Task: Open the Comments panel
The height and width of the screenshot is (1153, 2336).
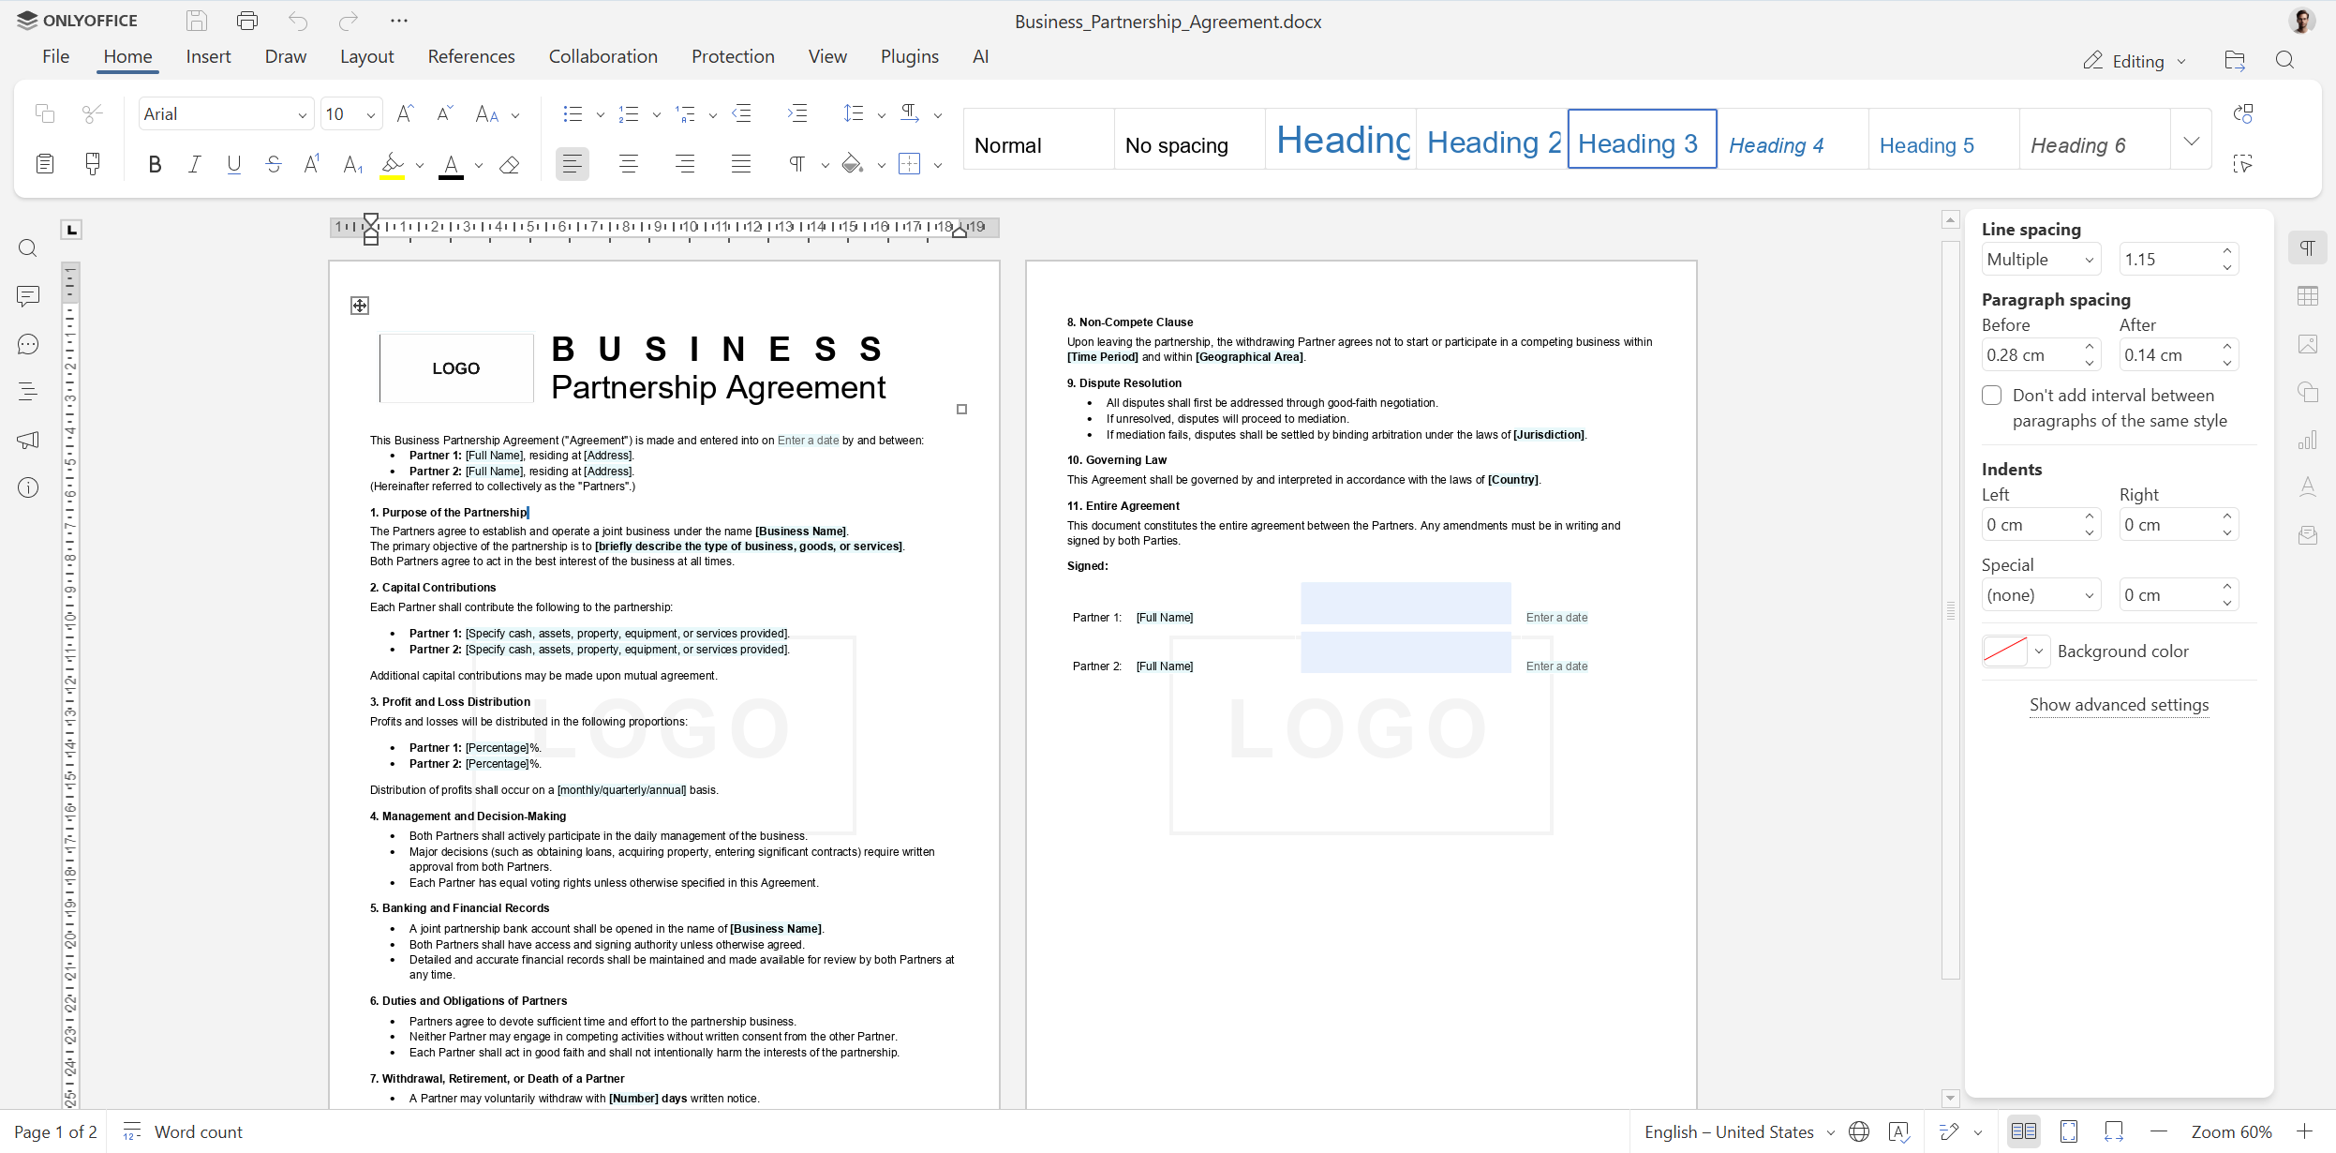Action: tap(27, 296)
